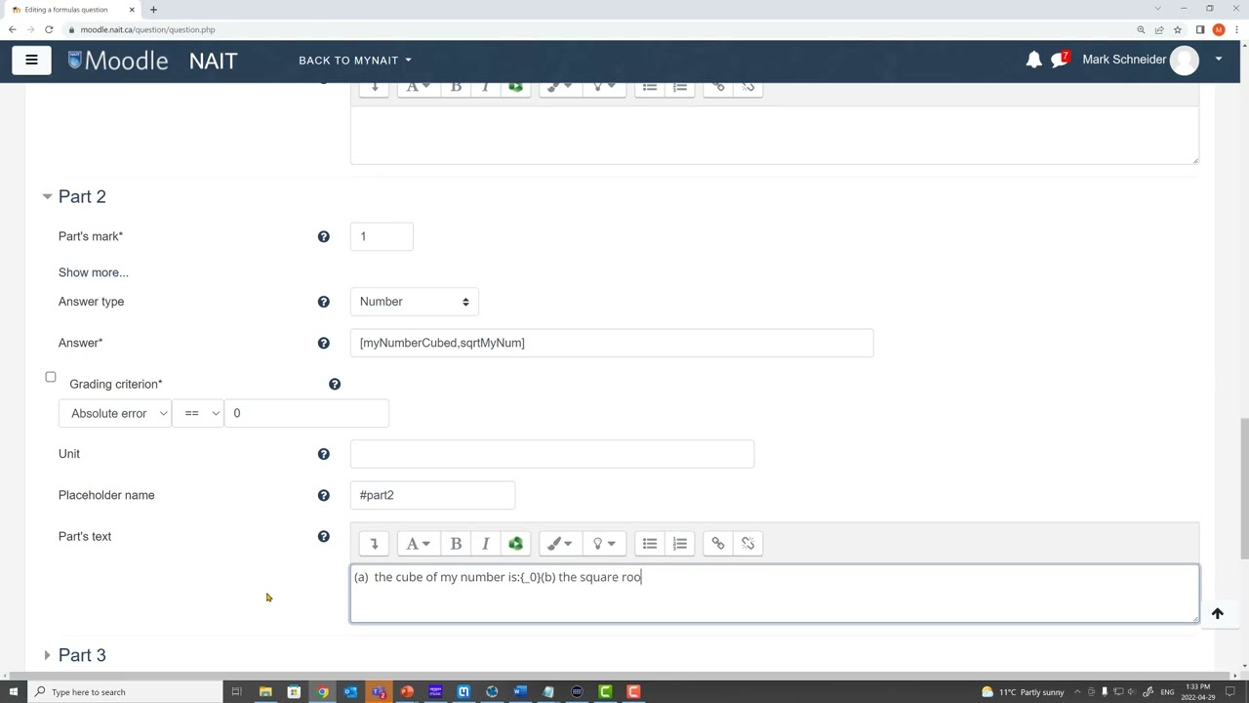Insert ordered list in Part 2 editor
Screen dimensions: 1249x703
[x=680, y=544]
